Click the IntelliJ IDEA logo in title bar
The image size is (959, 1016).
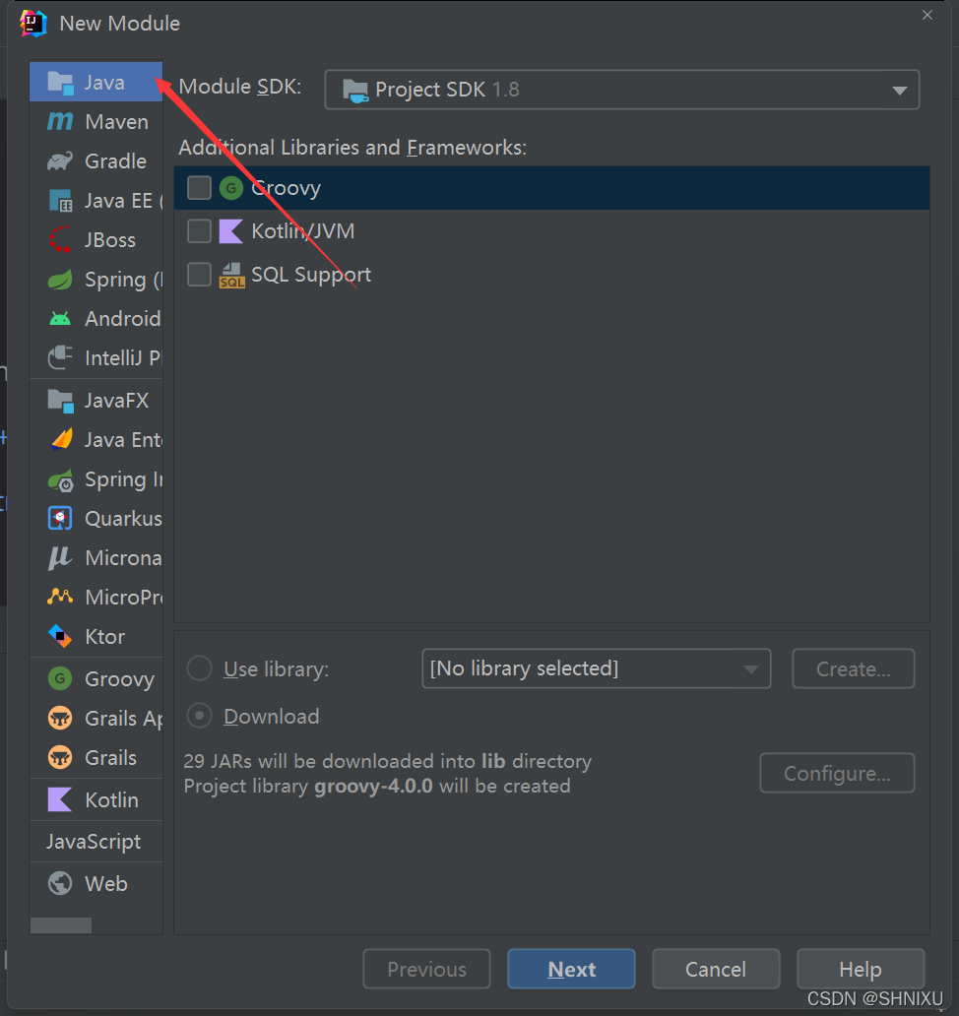(x=33, y=24)
